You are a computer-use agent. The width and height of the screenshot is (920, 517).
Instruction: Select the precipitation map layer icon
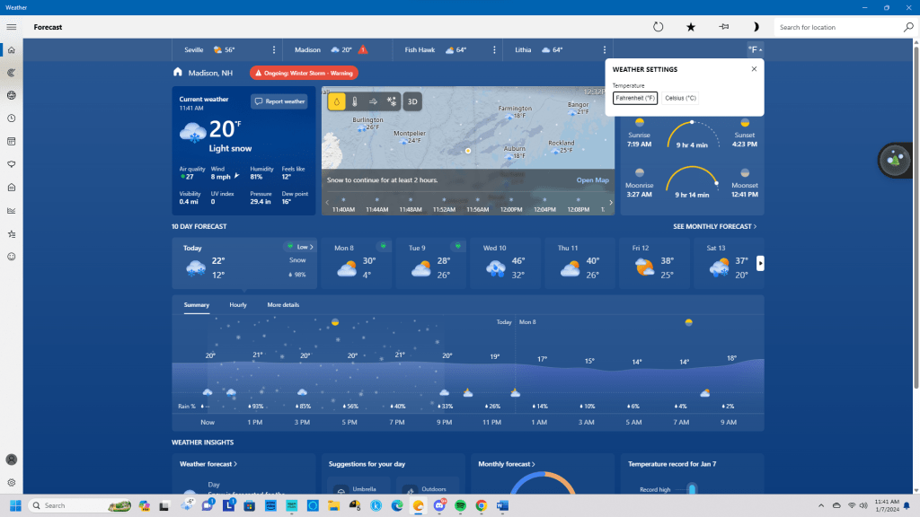pyautogui.click(x=336, y=101)
